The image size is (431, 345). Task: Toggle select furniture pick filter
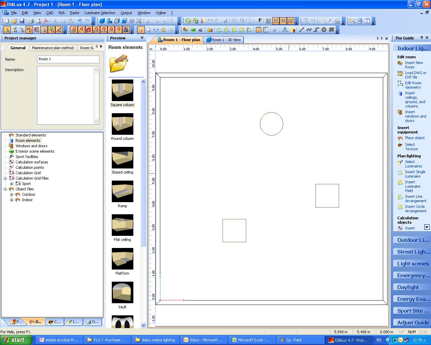(x=29, y=30)
